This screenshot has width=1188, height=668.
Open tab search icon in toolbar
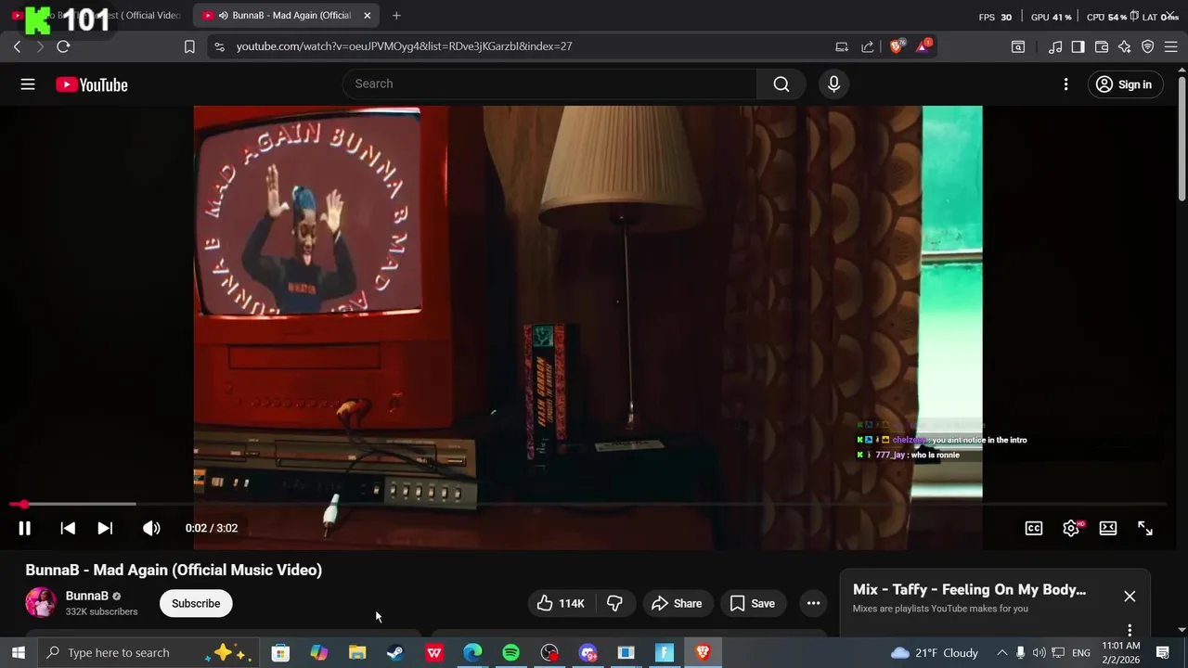[1018, 46]
